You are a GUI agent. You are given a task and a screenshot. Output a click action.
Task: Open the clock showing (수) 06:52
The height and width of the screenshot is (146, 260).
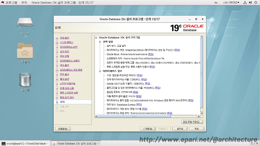click(x=231, y=3)
